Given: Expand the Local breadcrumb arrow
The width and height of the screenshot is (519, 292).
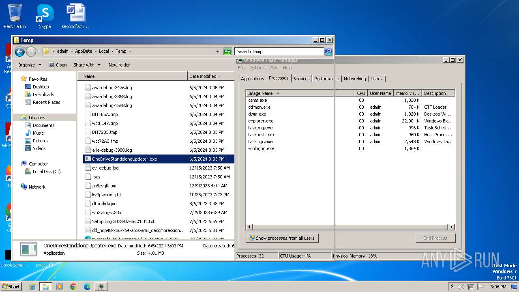Looking at the screenshot, I should click(112, 52).
